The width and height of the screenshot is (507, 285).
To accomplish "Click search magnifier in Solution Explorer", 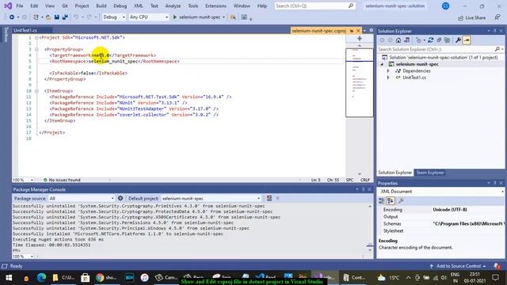I will [497, 49].
